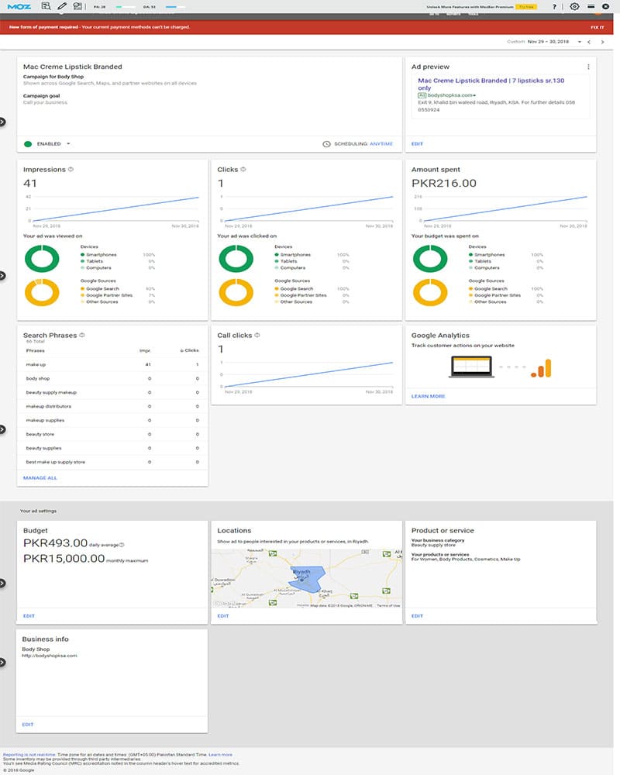Open MozBar settings gear
The width and height of the screenshot is (620, 775).
coord(574,6)
